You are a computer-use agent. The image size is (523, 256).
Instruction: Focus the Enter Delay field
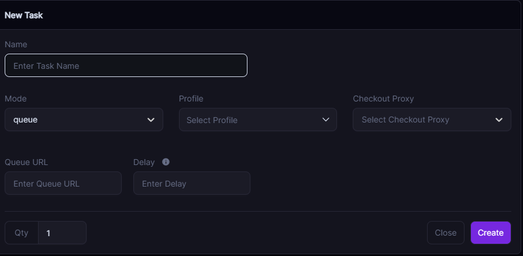coord(192,183)
